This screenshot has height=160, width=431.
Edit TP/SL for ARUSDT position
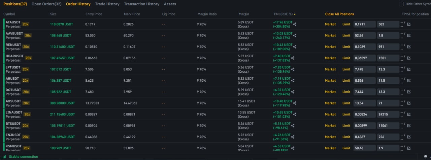click(x=409, y=80)
